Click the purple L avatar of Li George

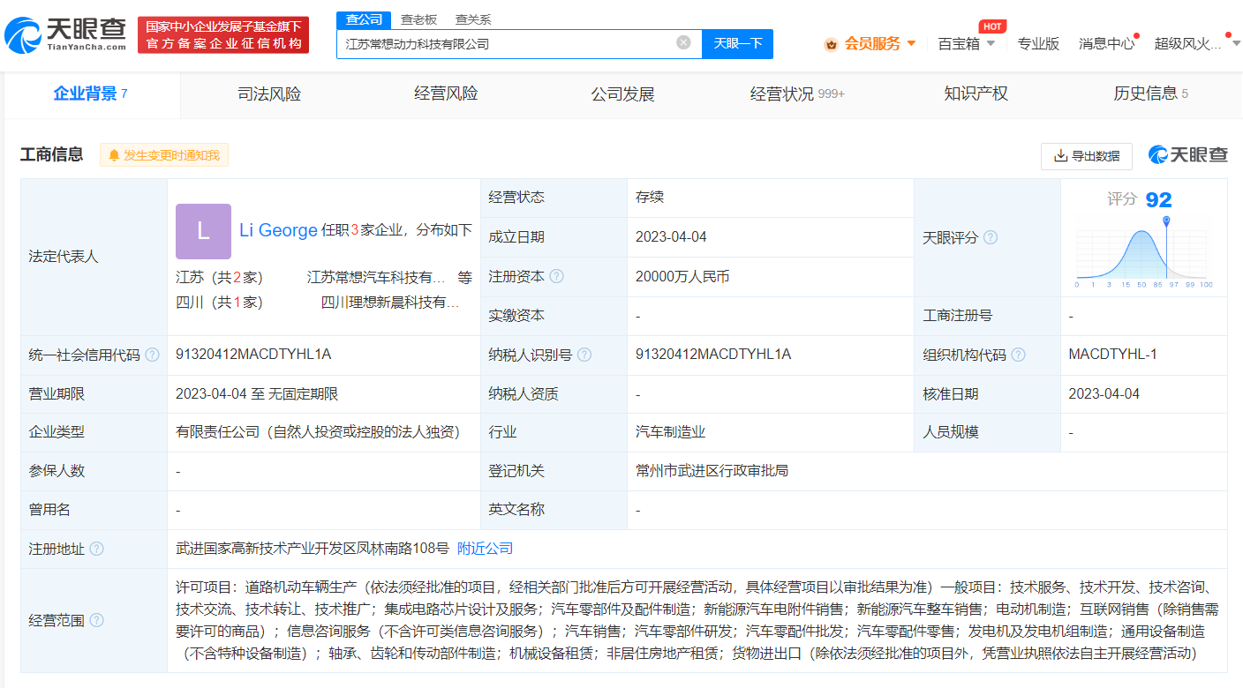point(203,231)
